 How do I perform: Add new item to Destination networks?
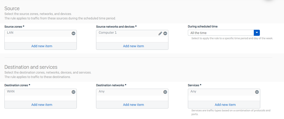[133, 105]
